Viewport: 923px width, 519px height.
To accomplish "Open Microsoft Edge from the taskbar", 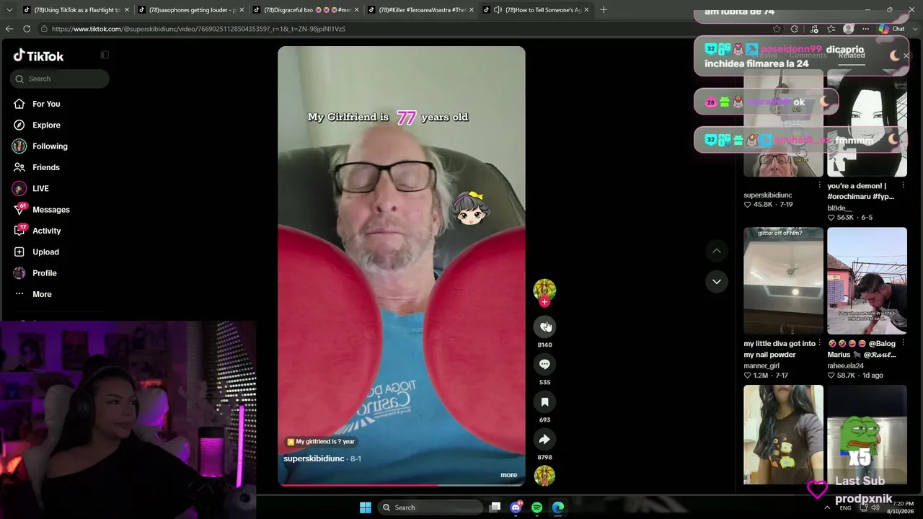I will point(558,507).
